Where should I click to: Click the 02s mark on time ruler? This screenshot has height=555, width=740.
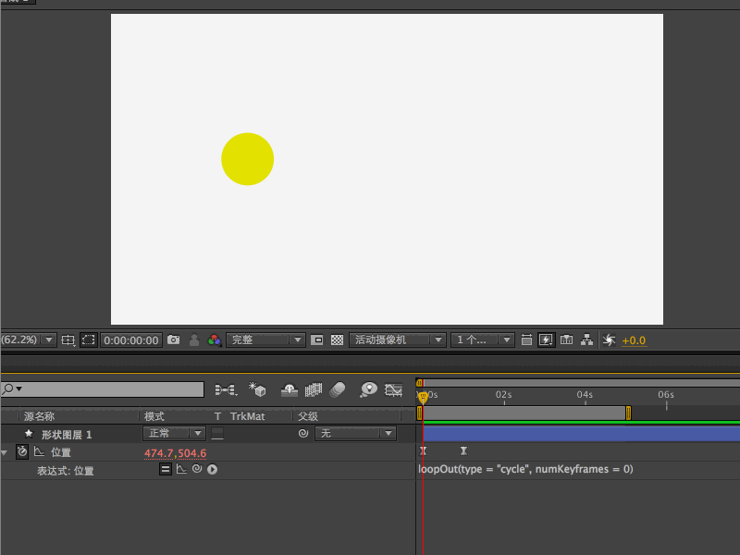pos(503,395)
